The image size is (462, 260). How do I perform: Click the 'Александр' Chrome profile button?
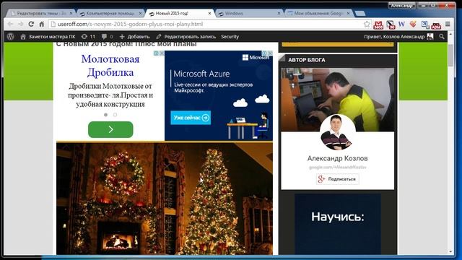[x=401, y=5]
